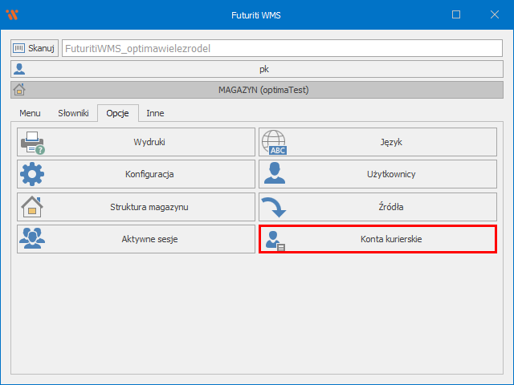Click the warehouse icon for Struktura magazynu
Viewport: 514px width, 385px height.
(x=33, y=207)
